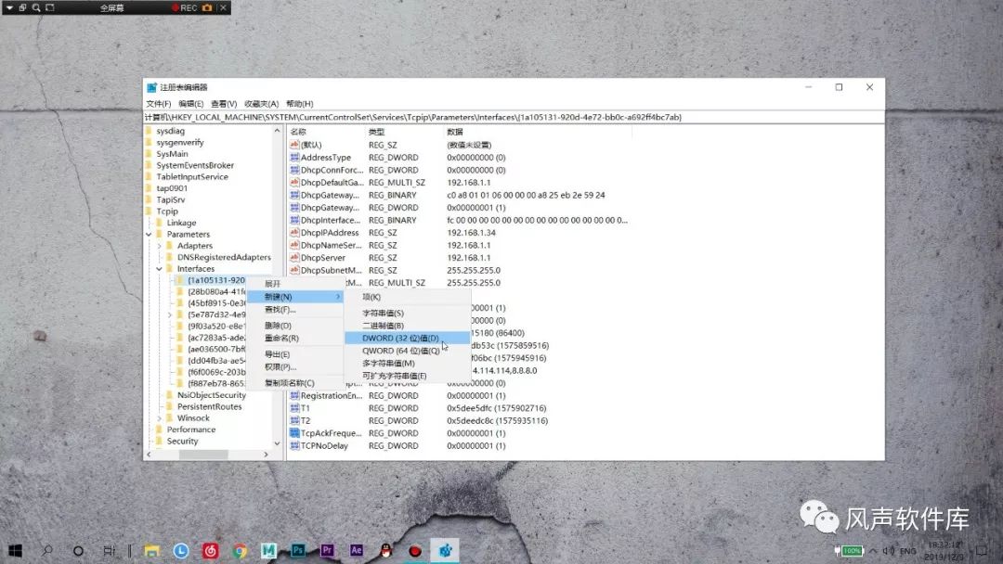The width and height of the screenshot is (1003, 564).
Task: Open NetEase Cloud Music from the taskbar
Action: 210,550
